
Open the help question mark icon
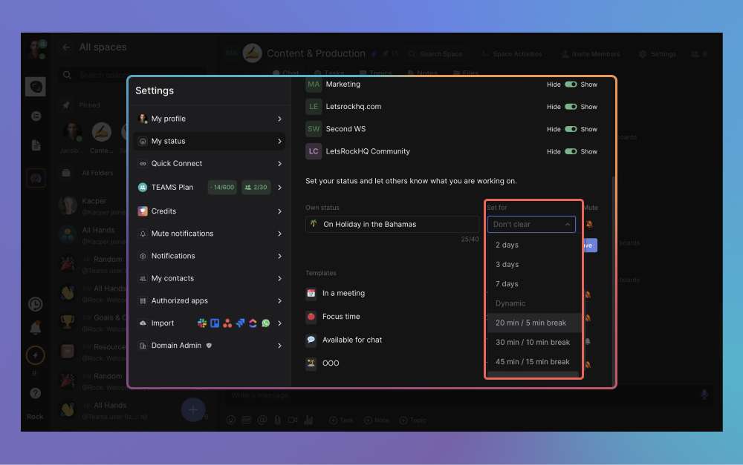pyautogui.click(x=35, y=393)
